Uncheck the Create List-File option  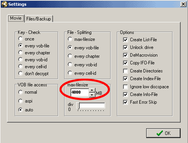[125, 40]
